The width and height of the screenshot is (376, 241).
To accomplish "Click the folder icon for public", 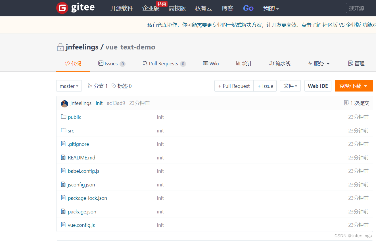I will point(64,117).
